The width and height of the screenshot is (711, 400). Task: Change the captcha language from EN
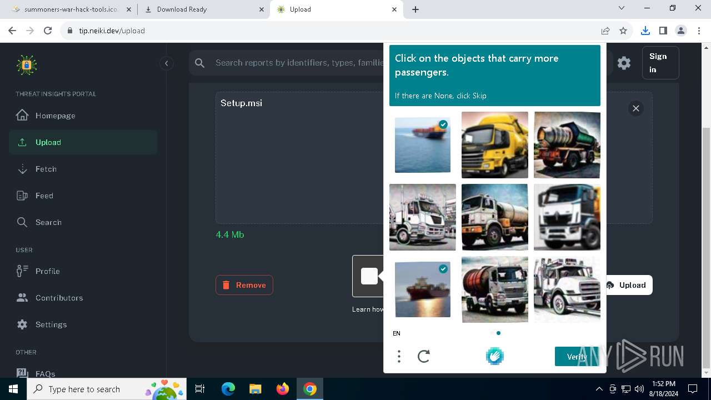click(397, 333)
